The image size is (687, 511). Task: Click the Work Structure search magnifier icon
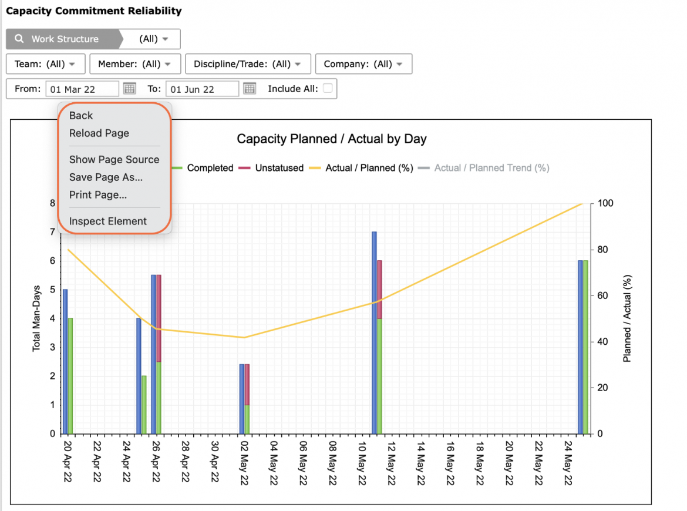pyautogui.click(x=19, y=39)
